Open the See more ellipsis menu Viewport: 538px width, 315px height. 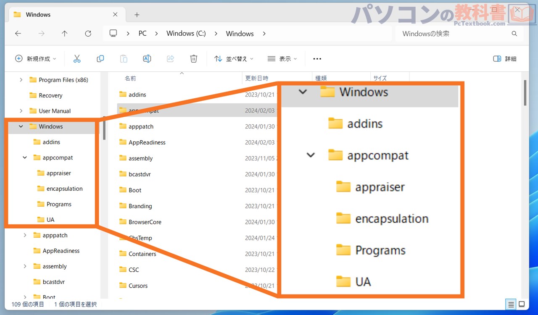click(317, 58)
